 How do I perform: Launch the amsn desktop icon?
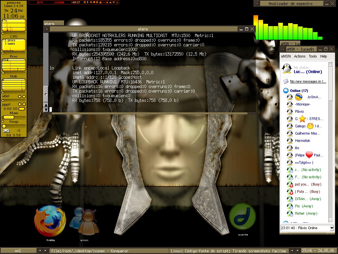coord(84,221)
